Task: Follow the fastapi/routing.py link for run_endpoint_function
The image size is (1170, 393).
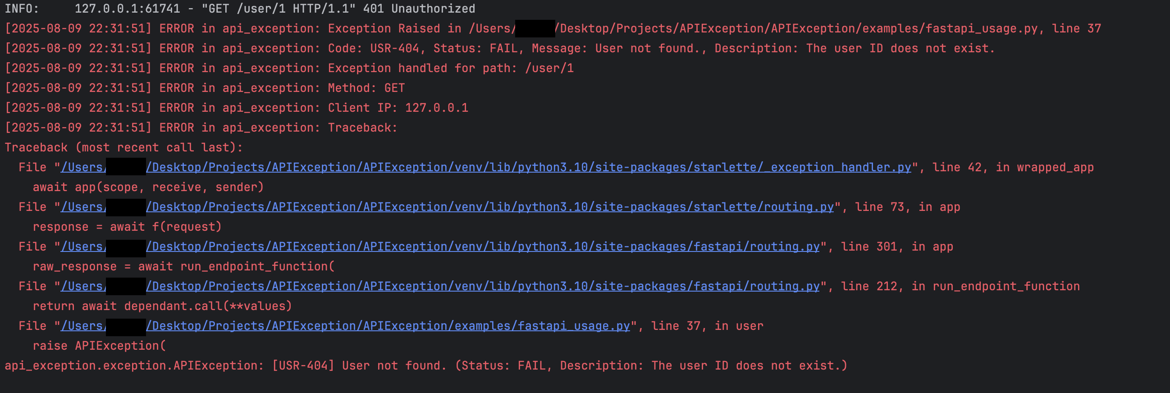Action: [x=484, y=287]
